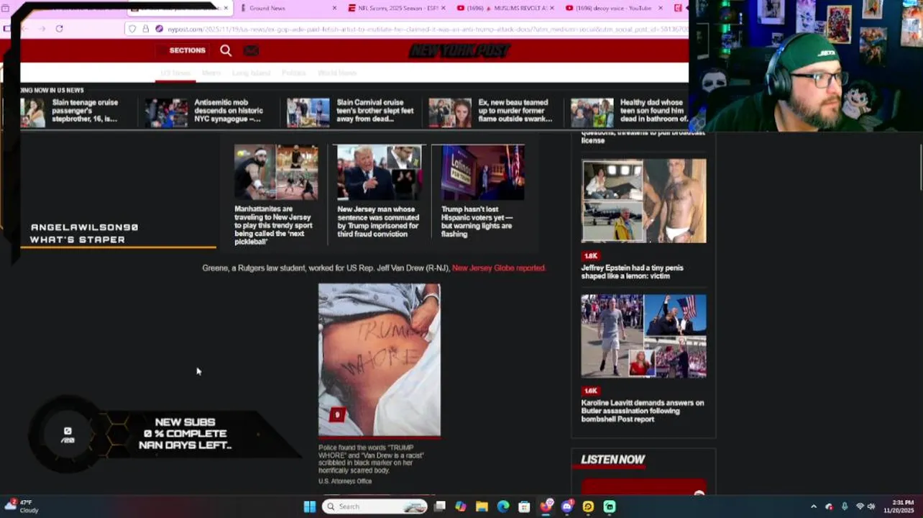Click the Jeffrey Epstein sidebar article thumbnail
The height and width of the screenshot is (518, 923).
point(644,201)
